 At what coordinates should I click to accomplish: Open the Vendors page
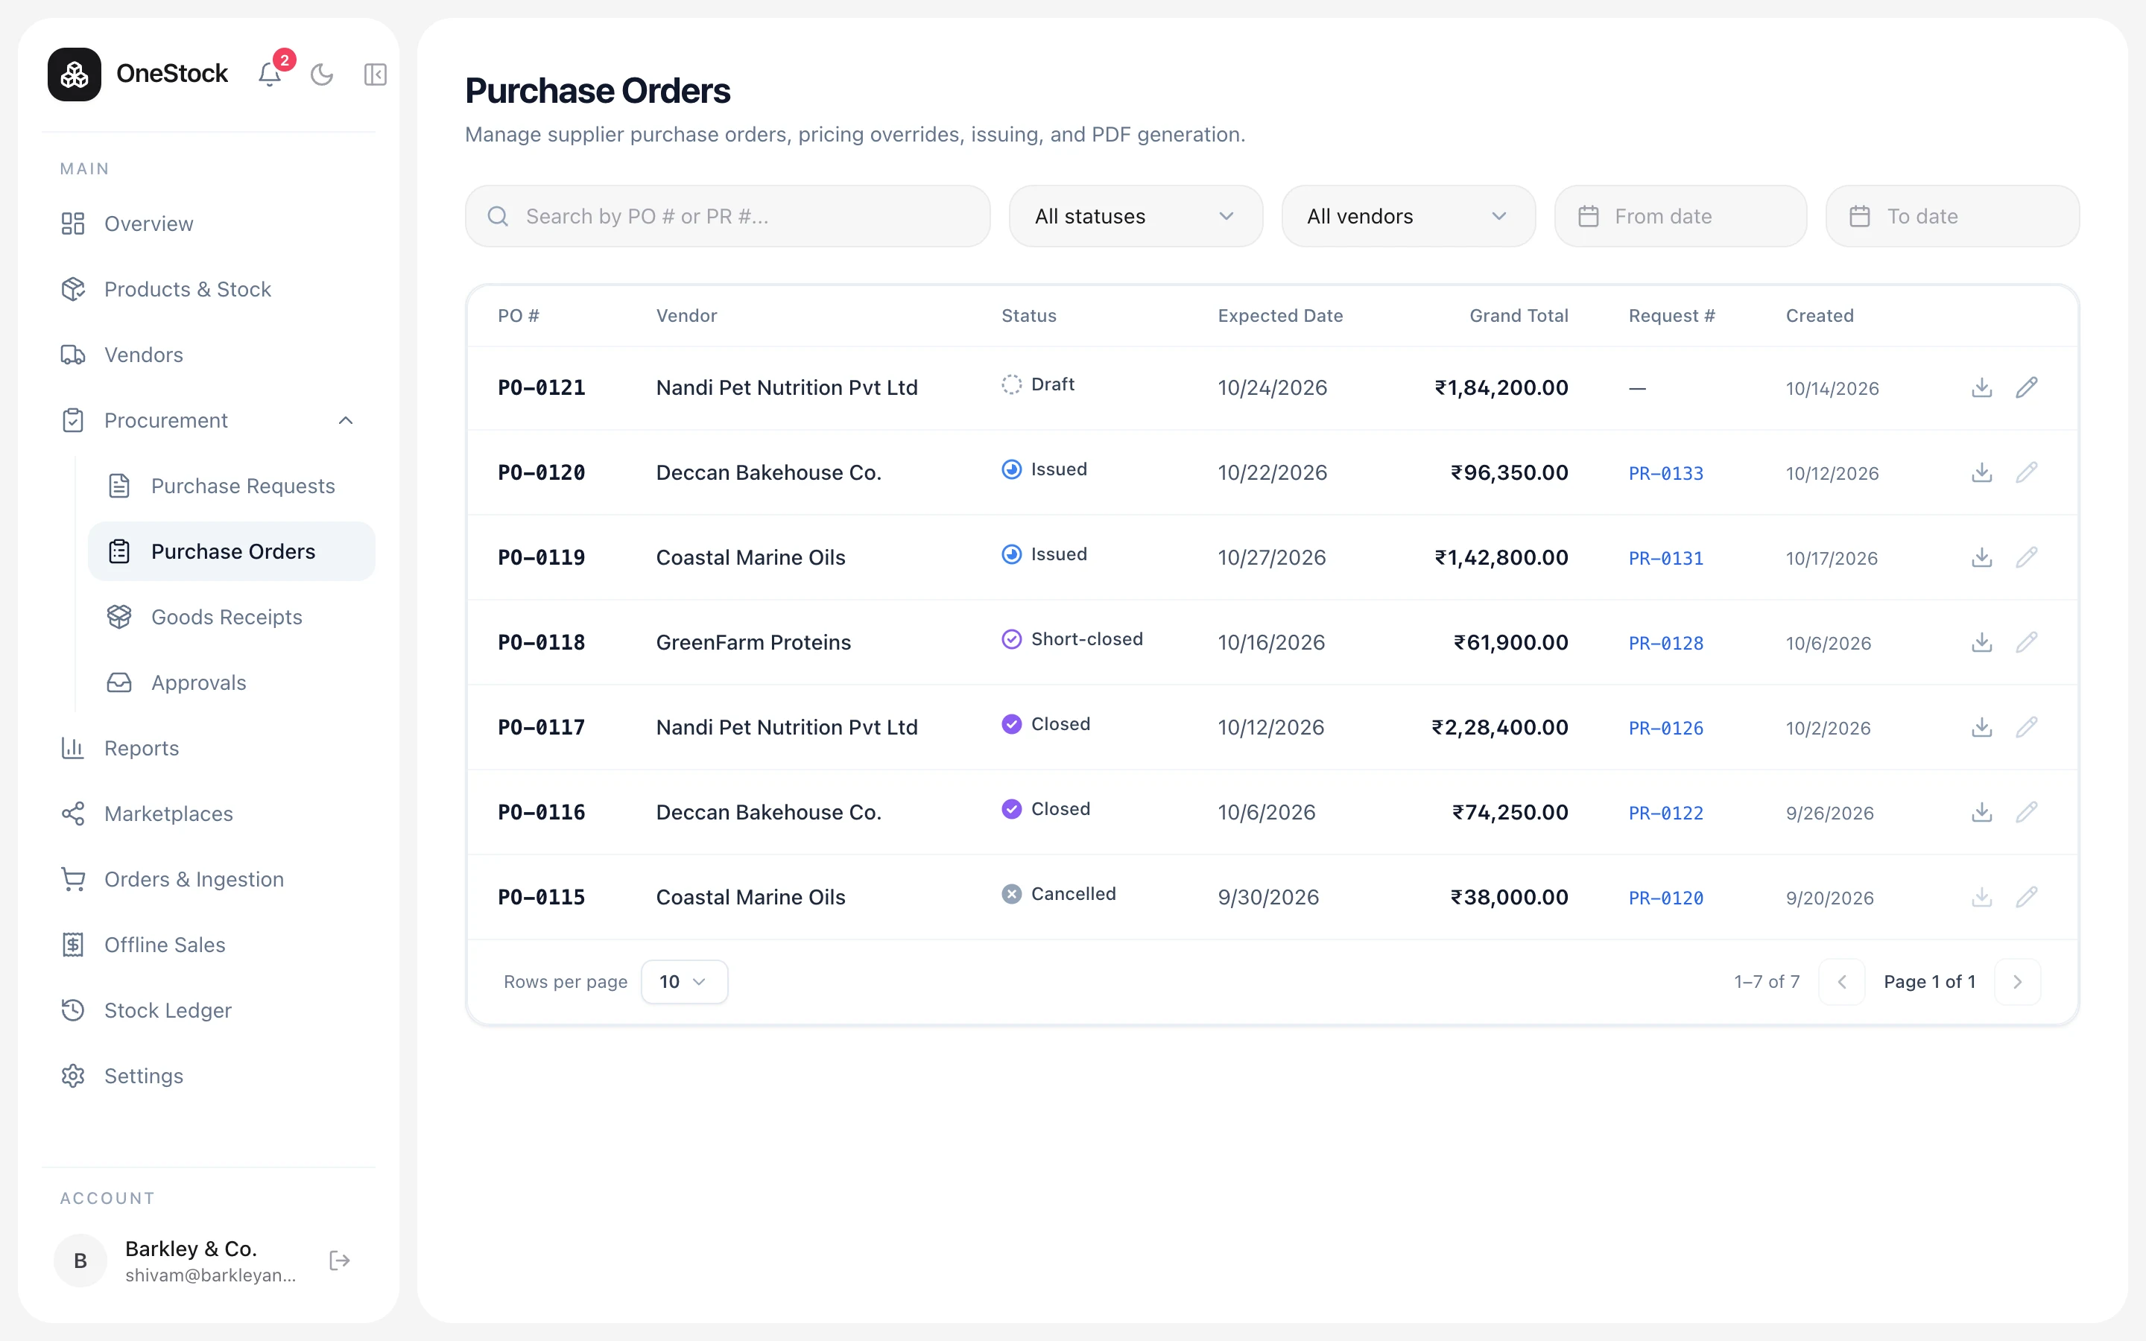click(209, 355)
